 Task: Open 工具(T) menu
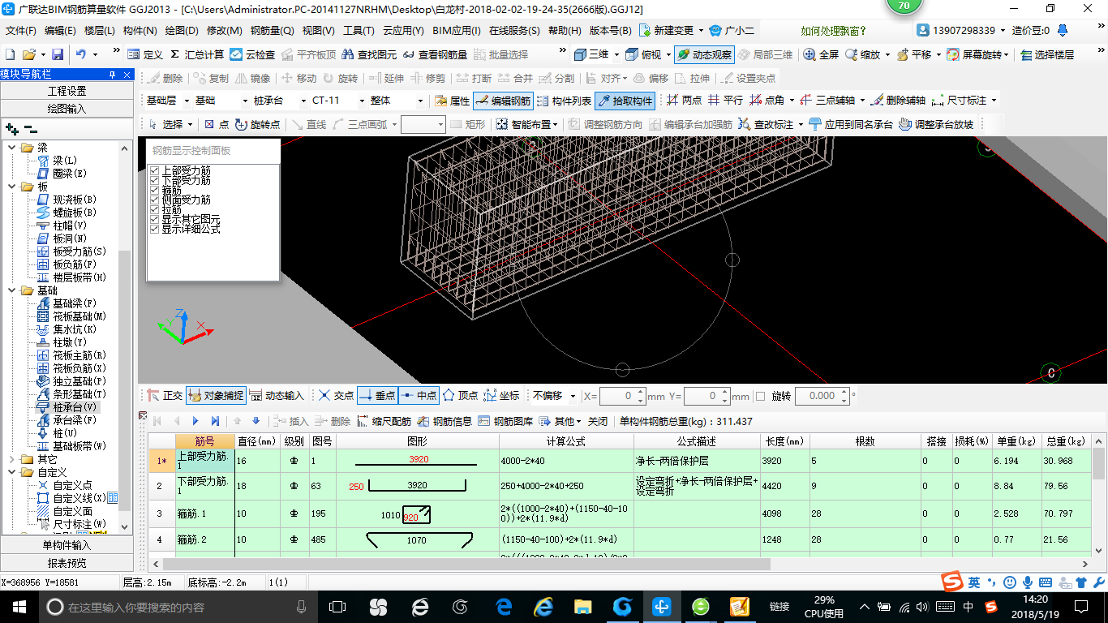click(x=359, y=31)
